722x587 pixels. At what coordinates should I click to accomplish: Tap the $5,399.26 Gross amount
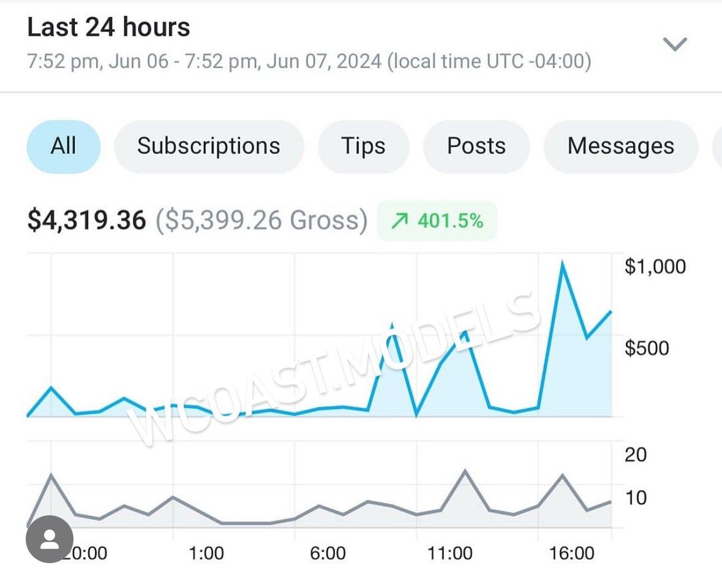261,221
